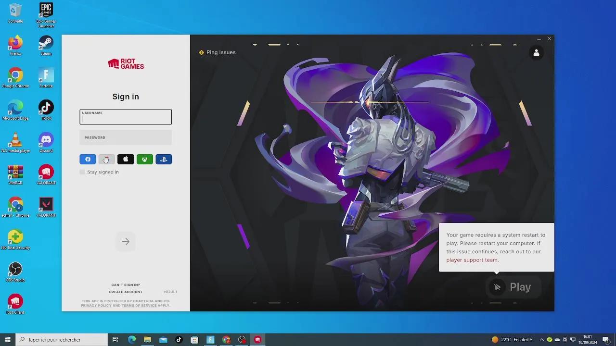Image resolution: width=616 pixels, height=346 pixels.
Task: Sign in with Apple
Action: (126, 159)
